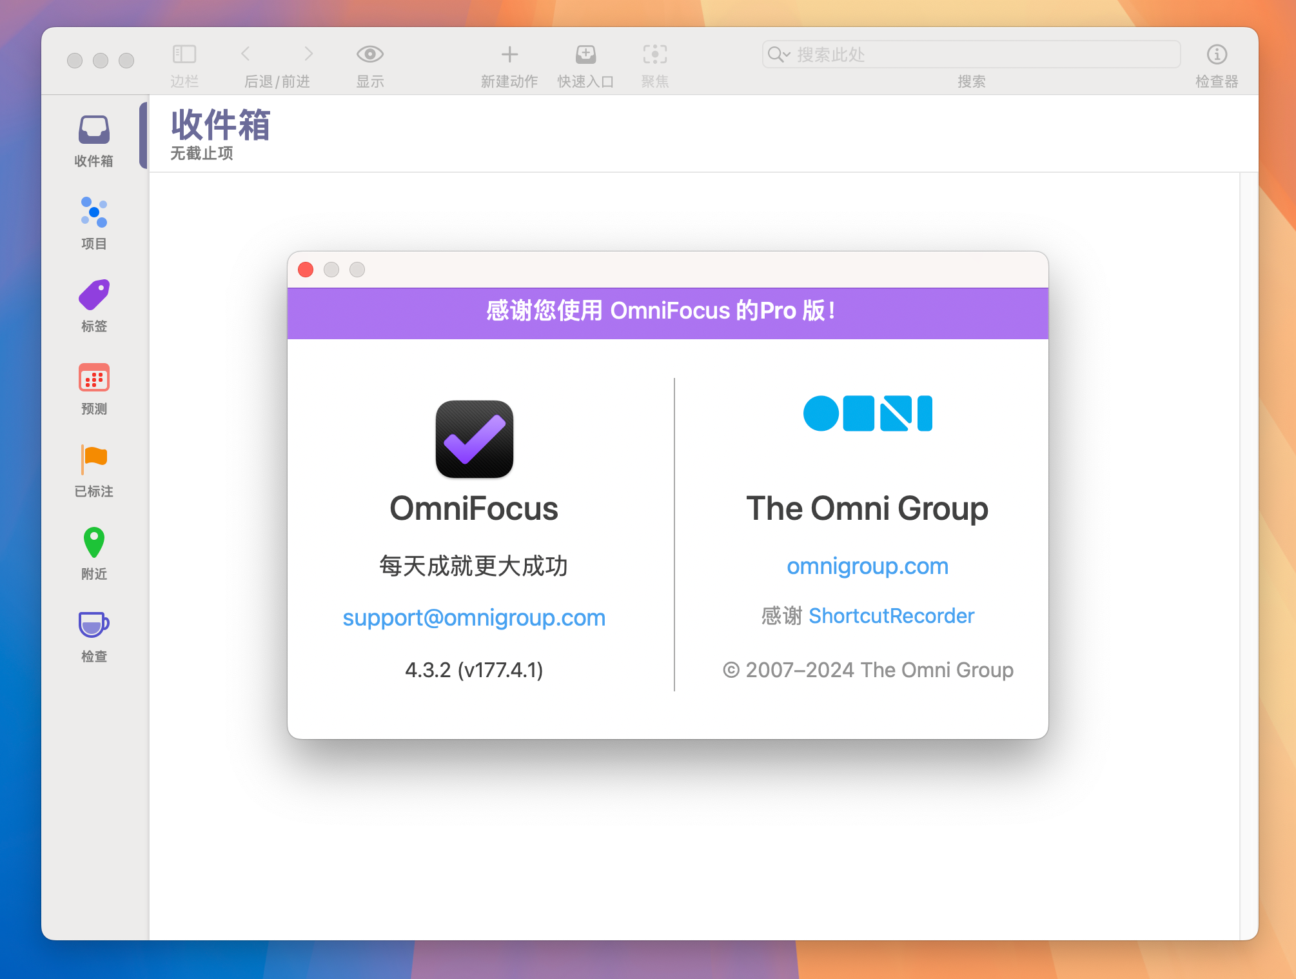This screenshot has width=1296, height=979.
Task: Click the Focus (聚焦) toolbar icon
Action: click(655, 54)
